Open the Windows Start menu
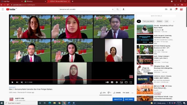This screenshot has height=105, width=187. (2, 103)
